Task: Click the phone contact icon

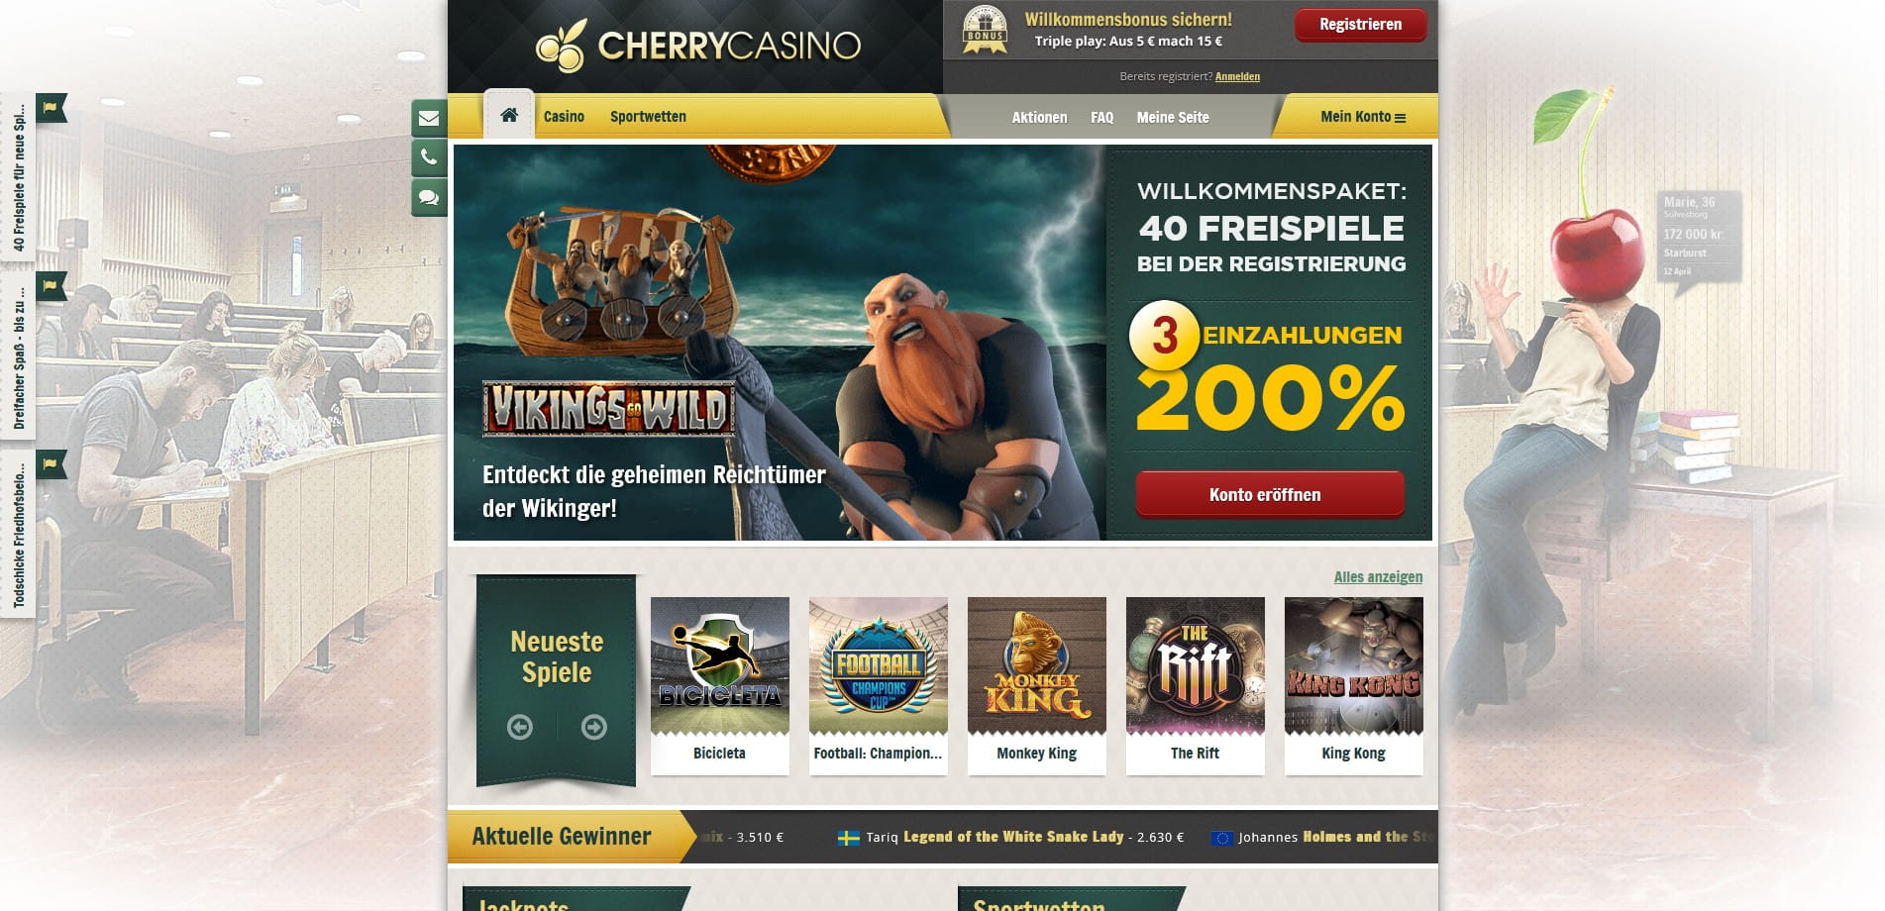Action: pos(429,157)
